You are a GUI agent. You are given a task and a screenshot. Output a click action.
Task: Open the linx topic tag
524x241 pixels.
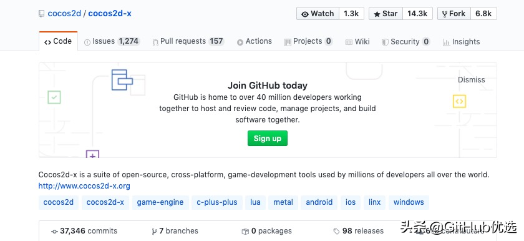(375, 202)
